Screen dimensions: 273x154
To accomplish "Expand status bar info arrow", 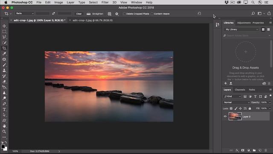I will [59, 151].
